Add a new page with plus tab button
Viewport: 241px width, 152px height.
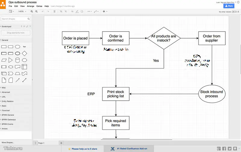[x=61, y=143]
